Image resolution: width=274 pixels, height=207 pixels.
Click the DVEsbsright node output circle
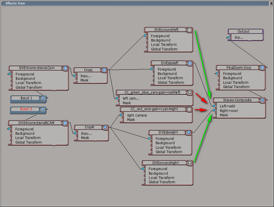click(x=189, y=132)
